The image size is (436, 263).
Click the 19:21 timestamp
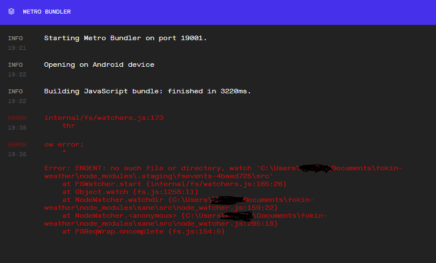point(17,48)
